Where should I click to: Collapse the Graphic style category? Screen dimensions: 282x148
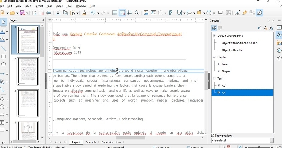(214, 57)
